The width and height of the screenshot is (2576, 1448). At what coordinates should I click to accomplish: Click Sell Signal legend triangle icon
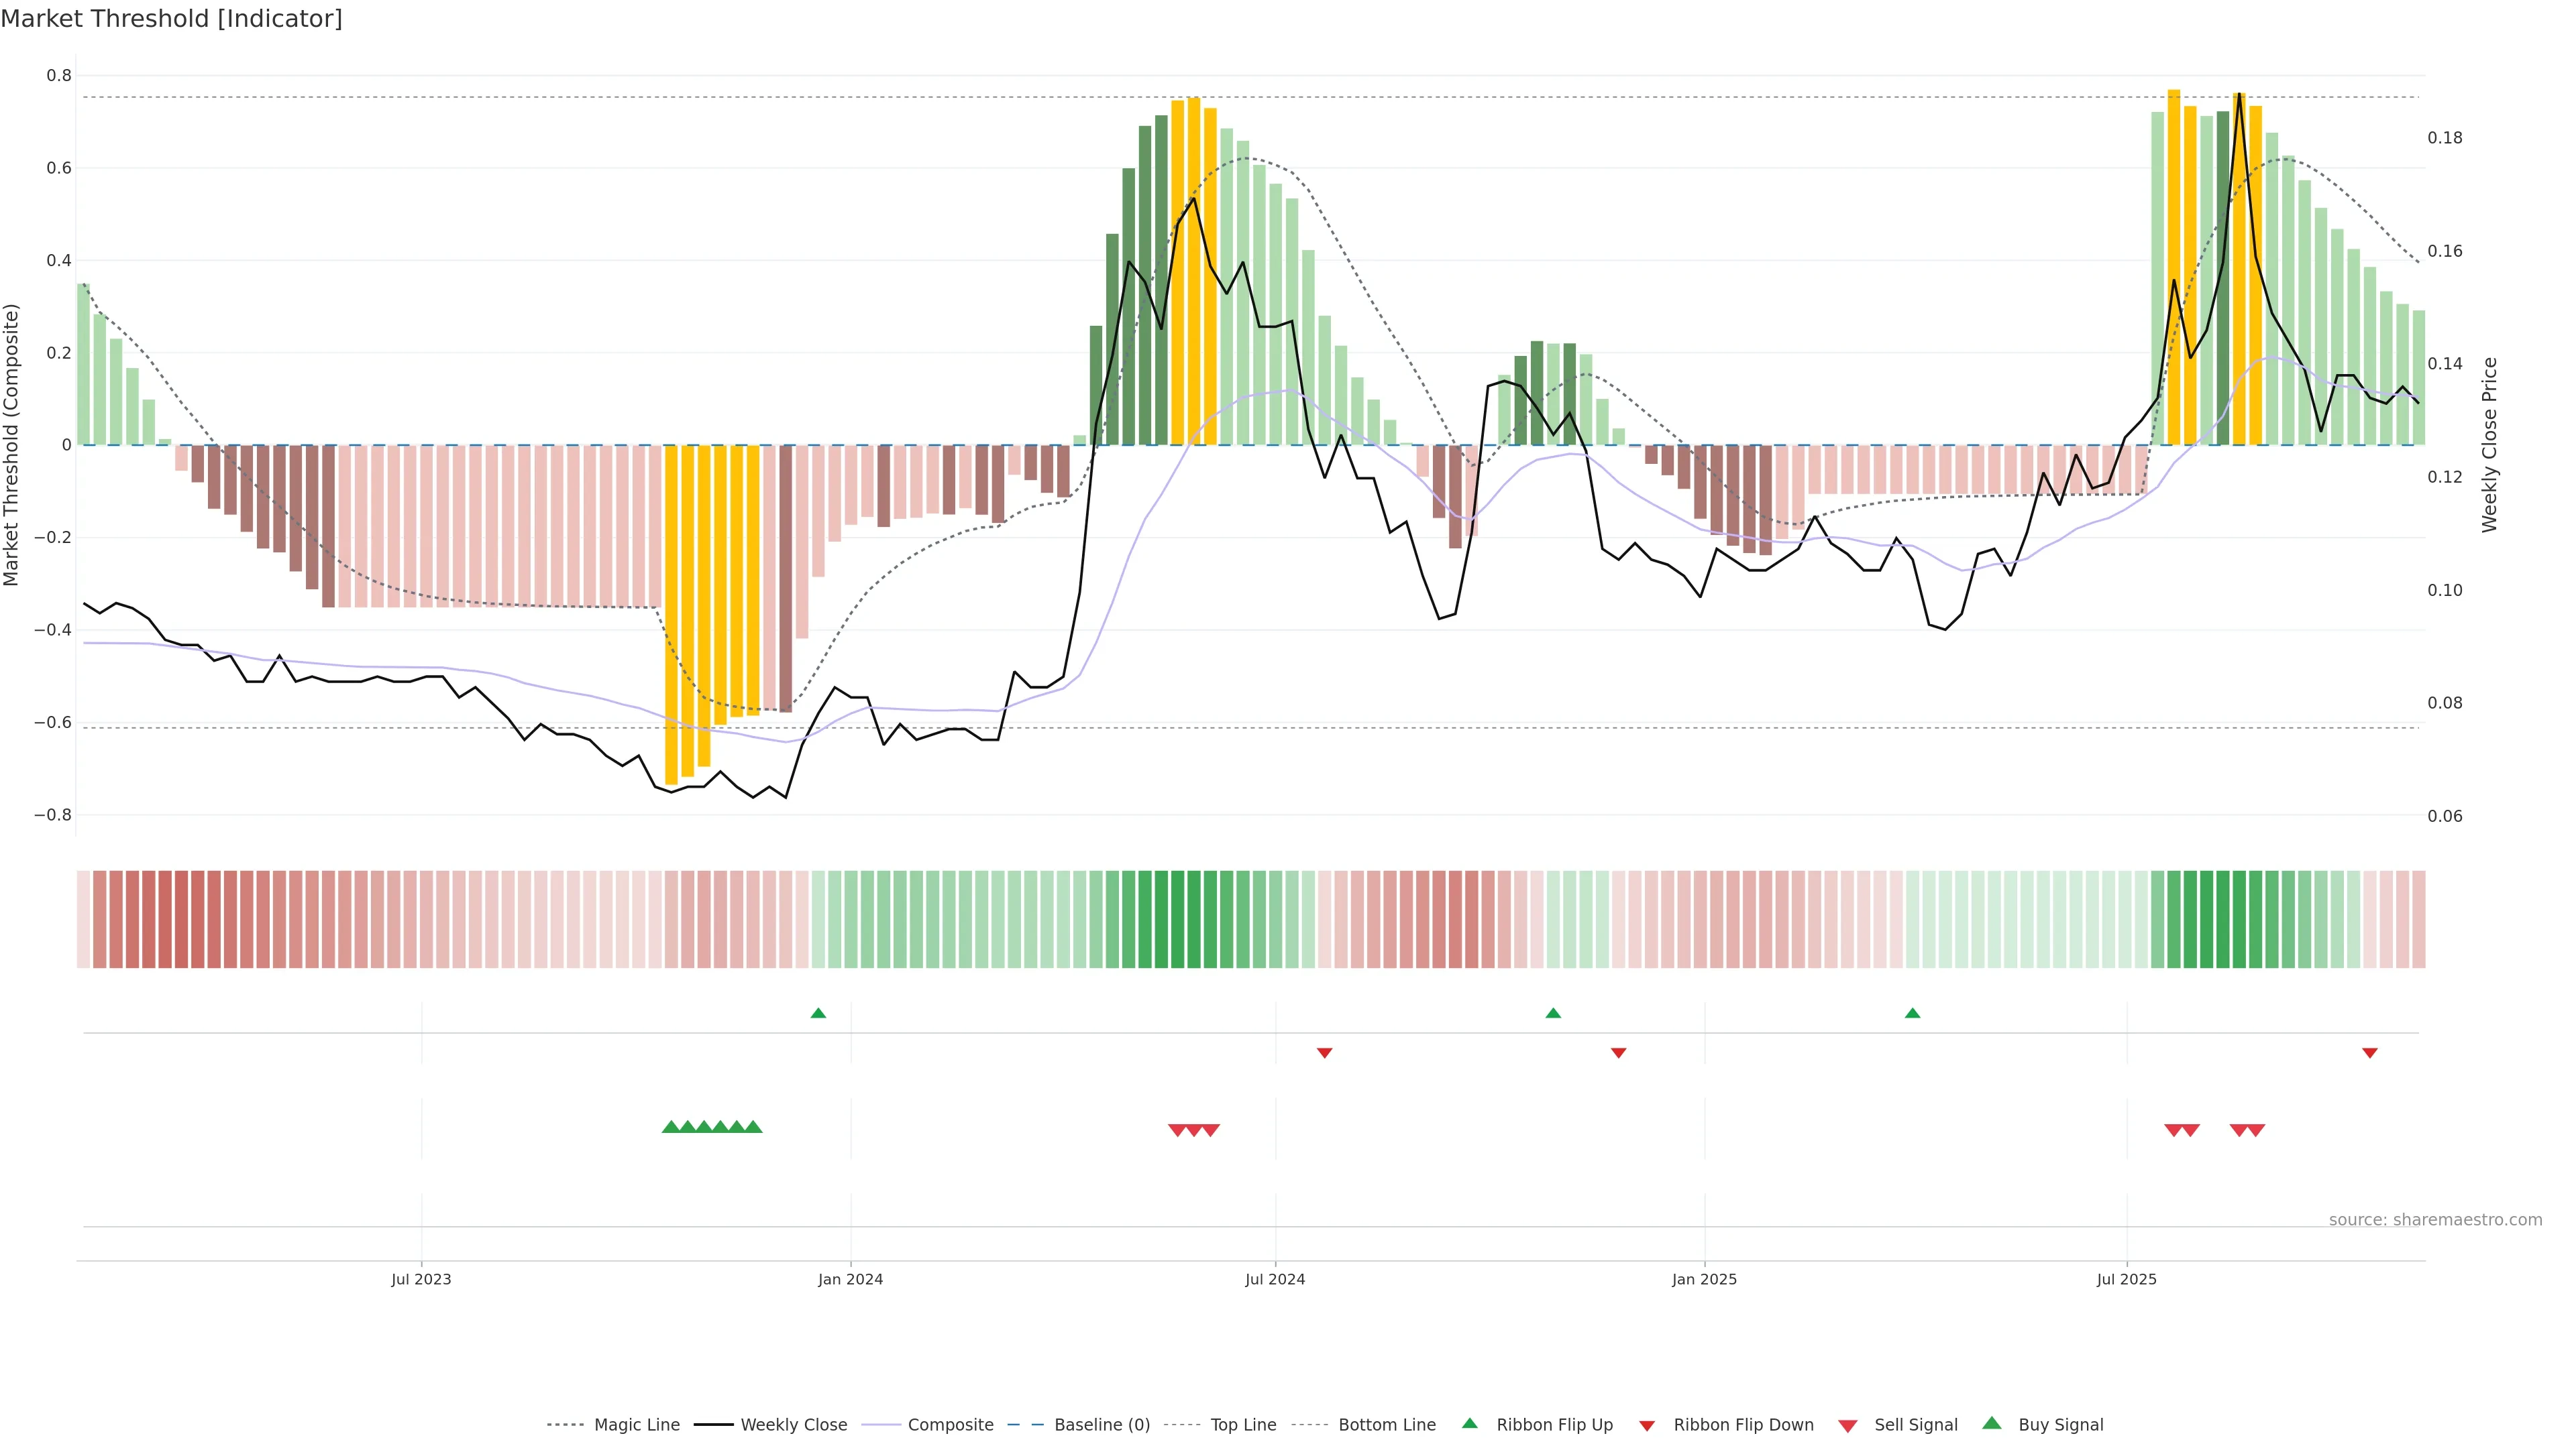tap(1847, 1426)
